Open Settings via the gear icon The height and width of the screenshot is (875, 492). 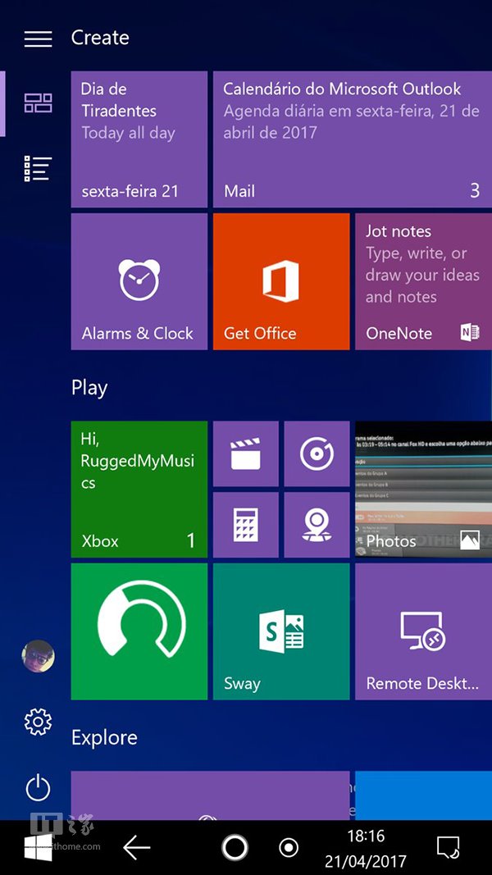[38, 722]
